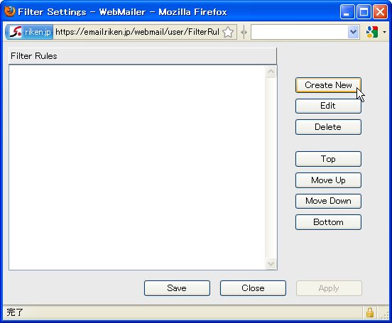Click the Close button below the list
Viewport: 392px width, 323px height.
click(x=253, y=288)
